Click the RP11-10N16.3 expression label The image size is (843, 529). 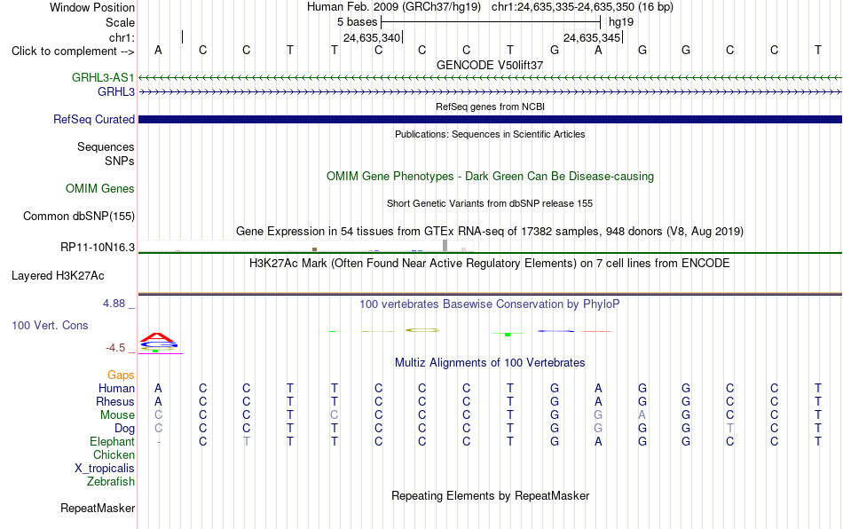pyautogui.click(x=98, y=248)
